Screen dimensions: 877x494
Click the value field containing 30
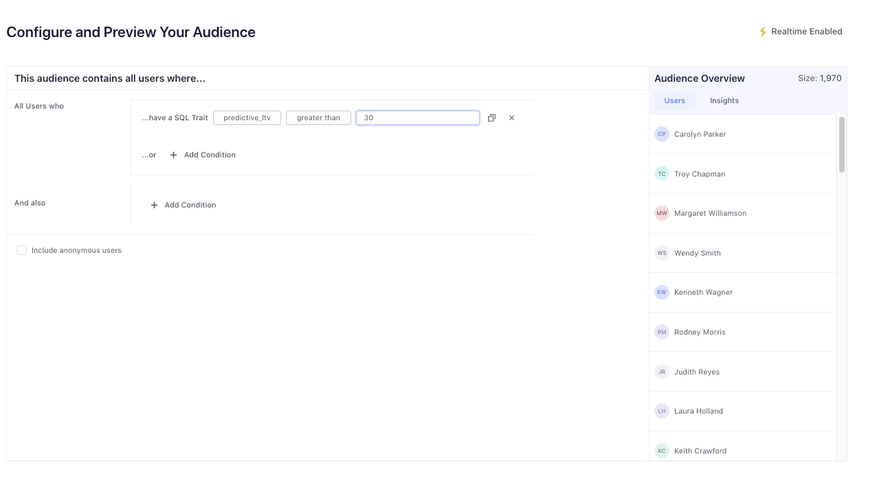(417, 117)
